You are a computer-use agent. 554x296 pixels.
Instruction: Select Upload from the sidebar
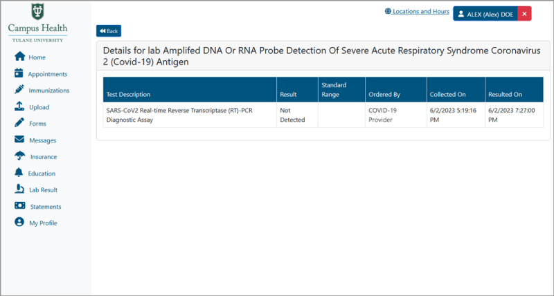coord(39,107)
